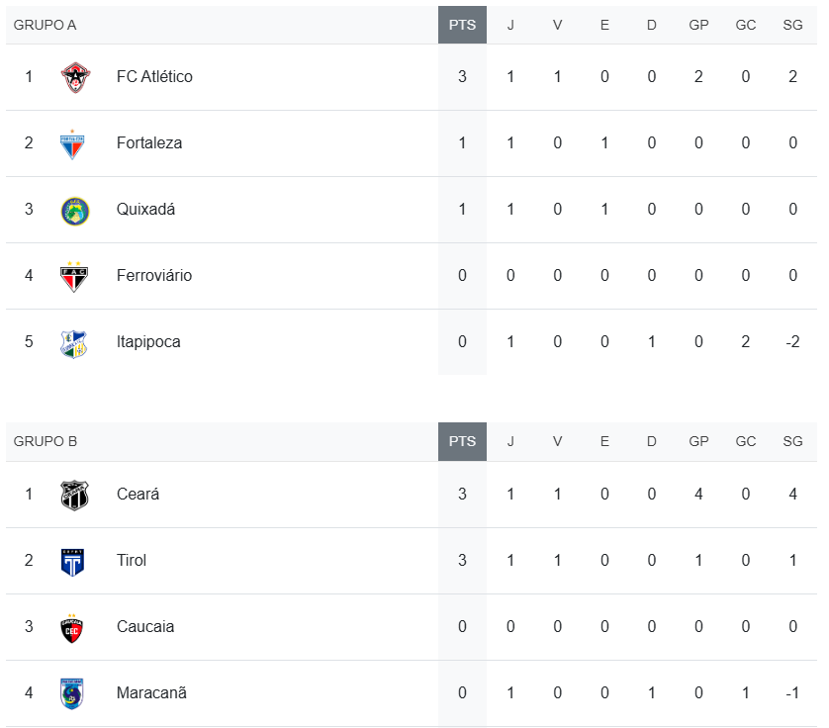Click the Maracanã club crest
829x728 pixels.
(74, 693)
